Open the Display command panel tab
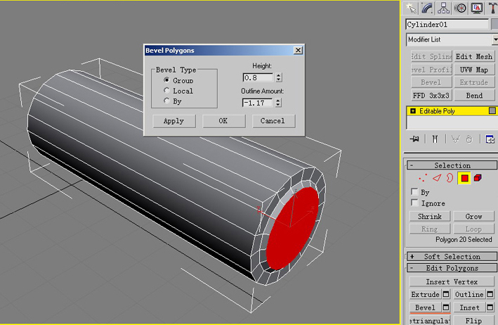Screen dimensions: 498x325 pyautogui.click(x=477, y=8)
